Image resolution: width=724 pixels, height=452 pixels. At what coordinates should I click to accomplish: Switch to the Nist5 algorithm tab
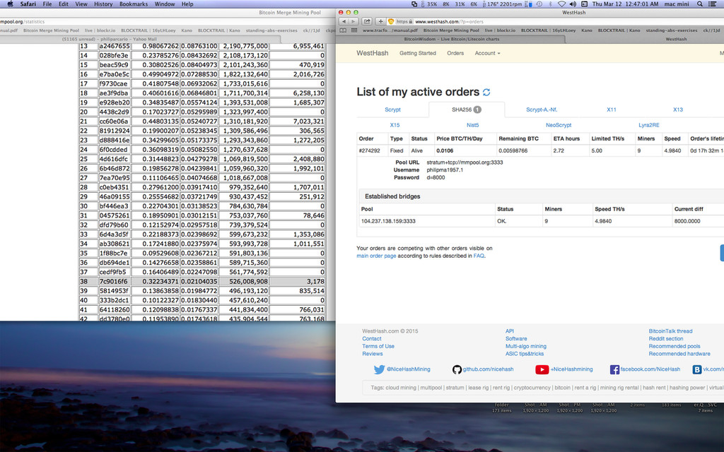coord(473,125)
